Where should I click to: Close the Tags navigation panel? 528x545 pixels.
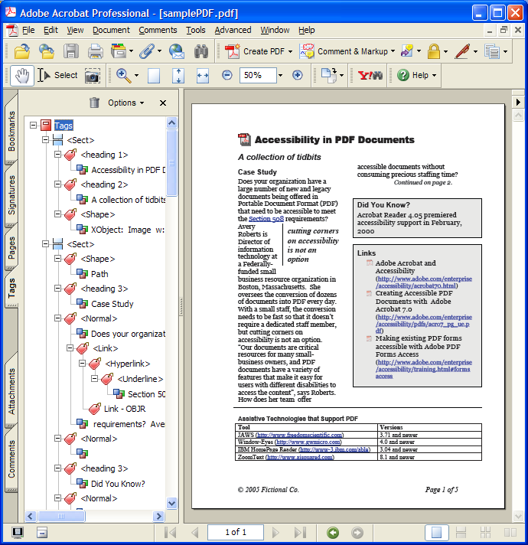(162, 103)
